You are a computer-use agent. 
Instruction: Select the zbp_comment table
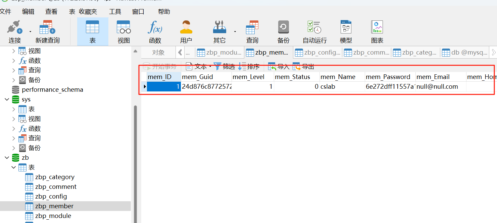click(x=56, y=187)
